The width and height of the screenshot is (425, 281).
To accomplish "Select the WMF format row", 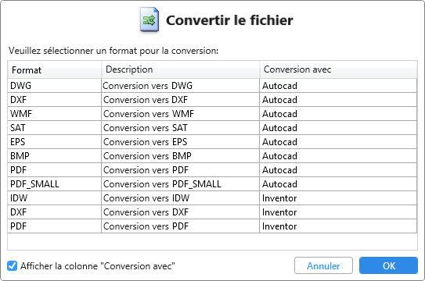I will 212,114.
